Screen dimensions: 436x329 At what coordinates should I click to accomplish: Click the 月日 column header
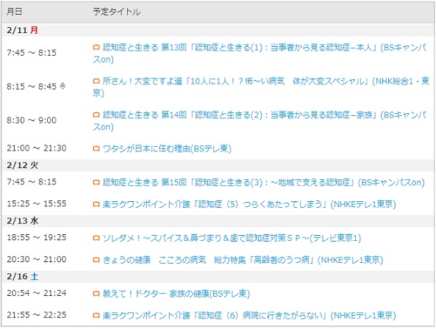[x=15, y=12]
